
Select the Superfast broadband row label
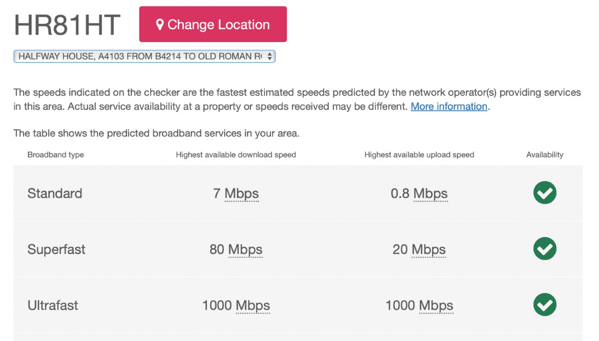tap(56, 249)
